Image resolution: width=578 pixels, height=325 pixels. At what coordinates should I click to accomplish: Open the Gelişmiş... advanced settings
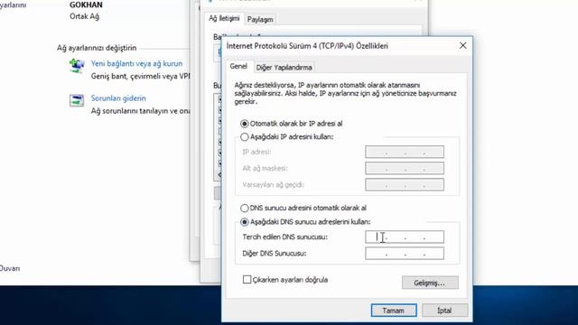(x=430, y=283)
